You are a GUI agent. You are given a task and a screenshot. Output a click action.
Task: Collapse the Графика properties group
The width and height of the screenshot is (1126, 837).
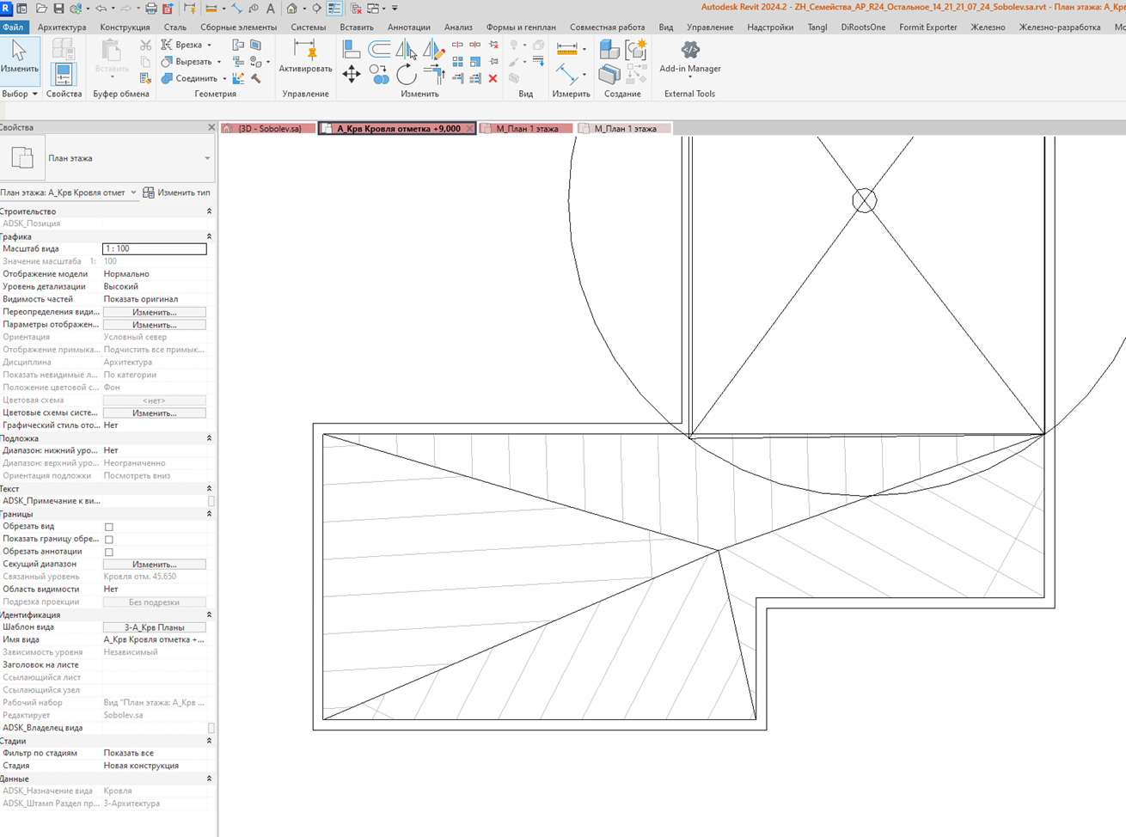[x=209, y=236]
